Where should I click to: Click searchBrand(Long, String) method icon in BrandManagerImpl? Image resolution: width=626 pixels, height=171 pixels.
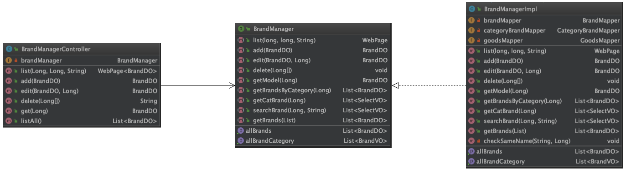472,121
